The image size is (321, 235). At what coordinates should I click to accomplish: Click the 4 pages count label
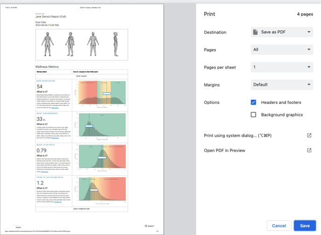pyautogui.click(x=305, y=14)
